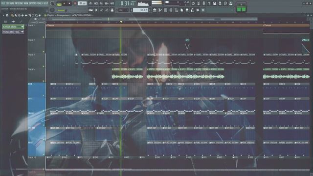Open the HELP menu
The image size is (313, 176).
[45, 3]
